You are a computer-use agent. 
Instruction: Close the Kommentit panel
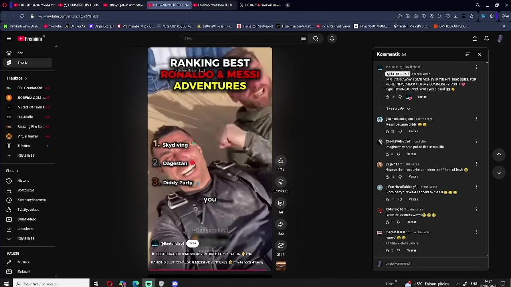[479, 54]
